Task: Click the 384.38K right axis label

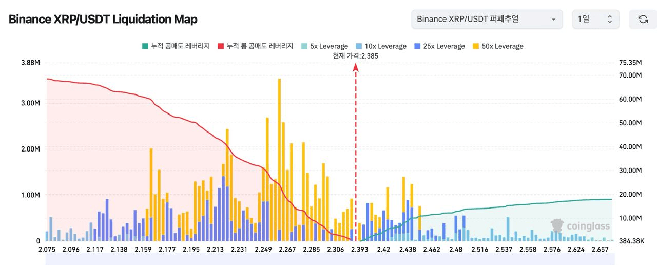Action: coord(632,241)
